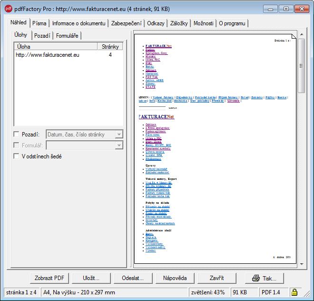Viewport: 314px width, 301px height.
Task: Click the Úloha column header
Action: point(56,47)
